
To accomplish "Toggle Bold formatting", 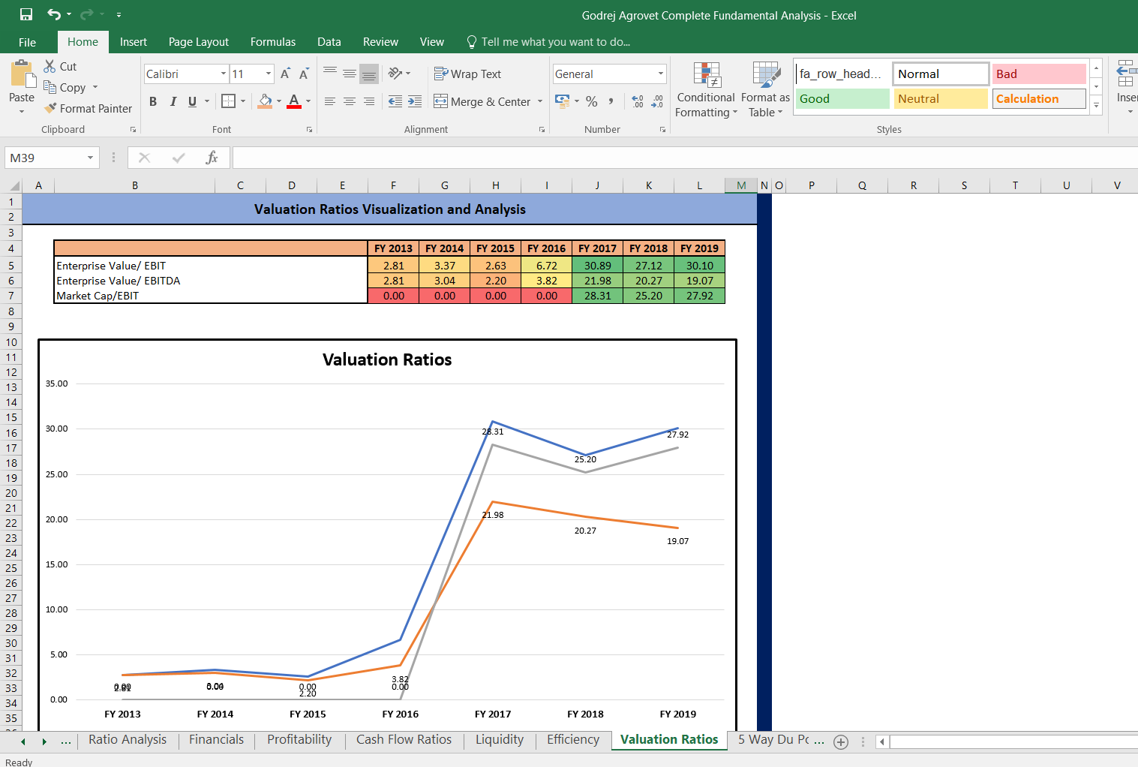I will 153,101.
